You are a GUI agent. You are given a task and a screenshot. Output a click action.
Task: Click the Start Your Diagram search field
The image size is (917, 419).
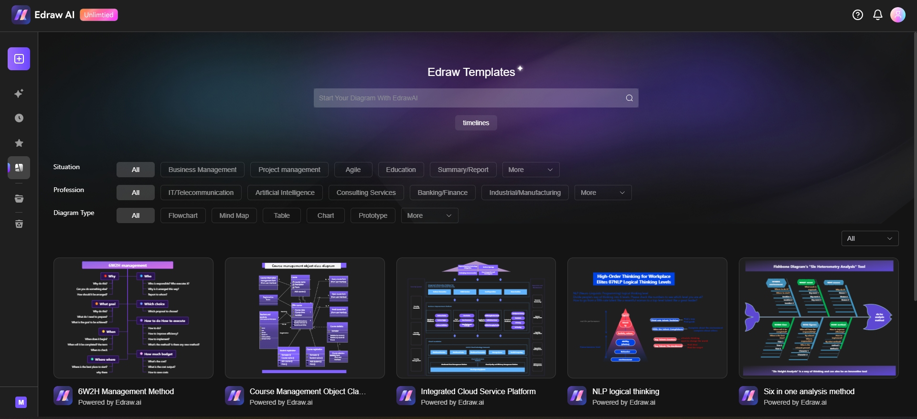click(476, 98)
